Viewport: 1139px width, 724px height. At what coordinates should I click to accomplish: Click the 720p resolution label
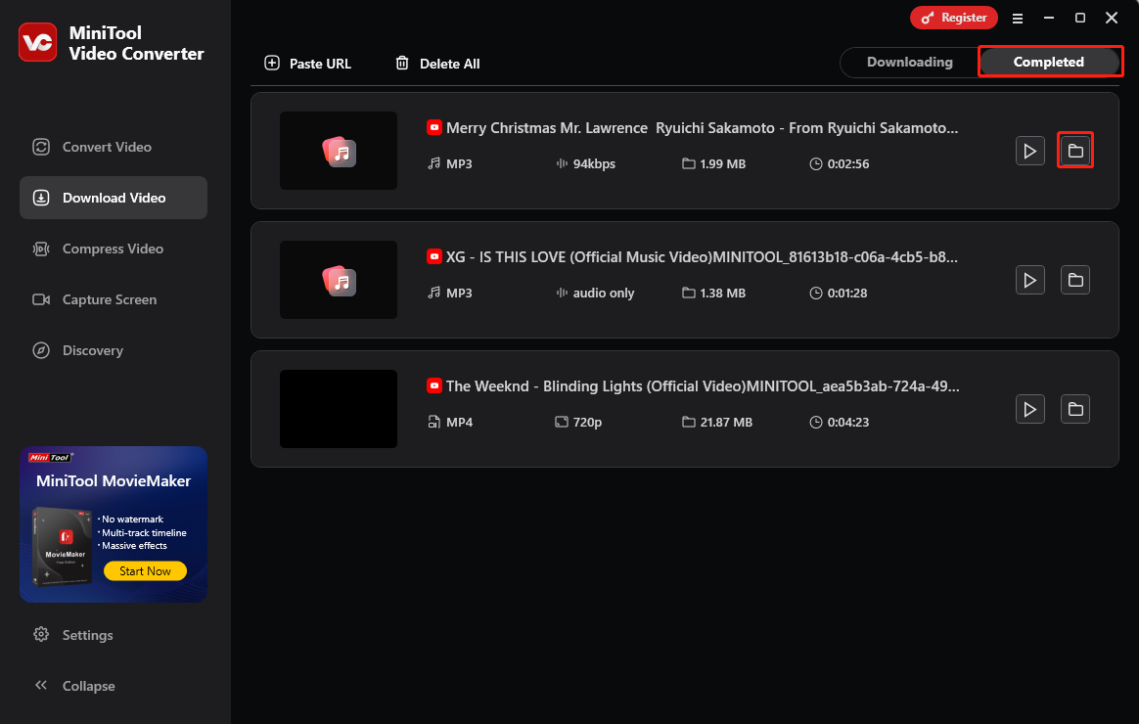click(x=587, y=423)
